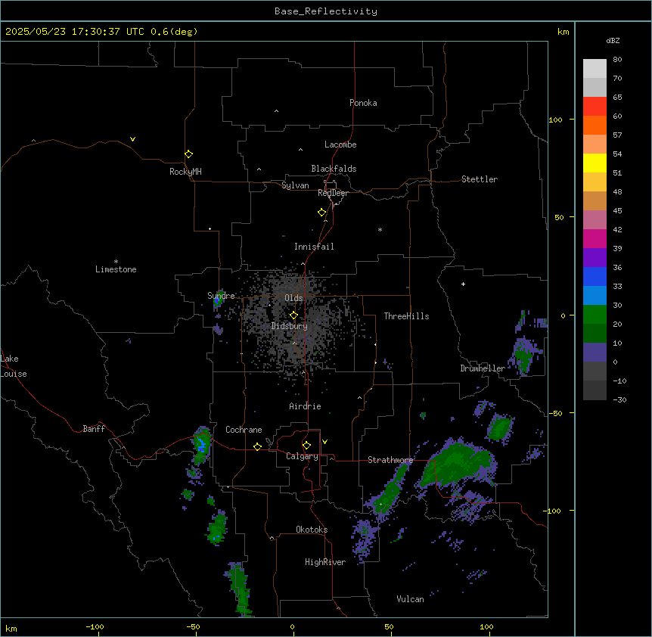Select the Okotoks label

pyautogui.click(x=312, y=530)
